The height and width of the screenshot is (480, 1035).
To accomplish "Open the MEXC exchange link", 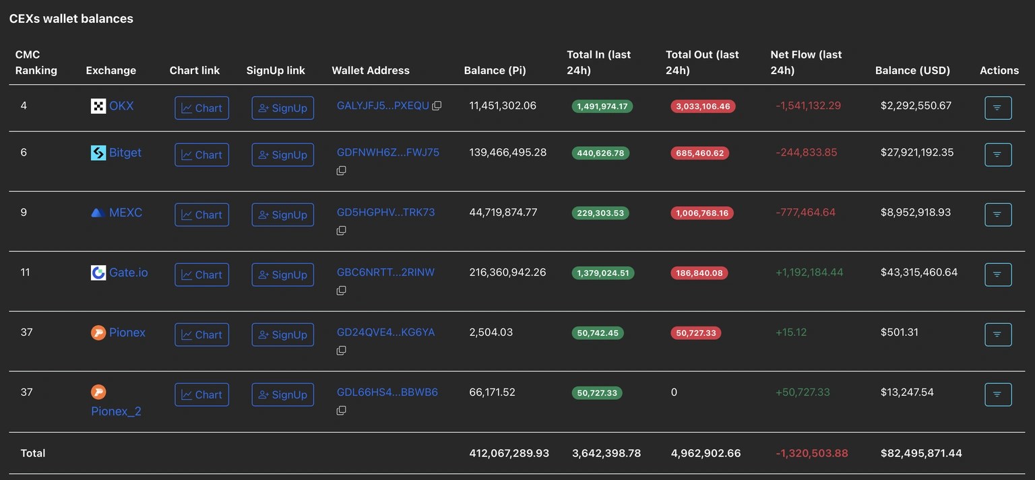I will tap(125, 213).
